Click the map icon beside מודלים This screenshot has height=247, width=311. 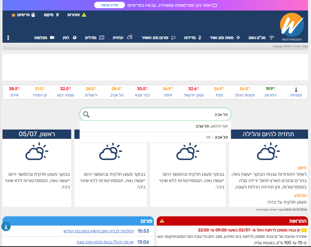pyautogui.click(x=102, y=38)
